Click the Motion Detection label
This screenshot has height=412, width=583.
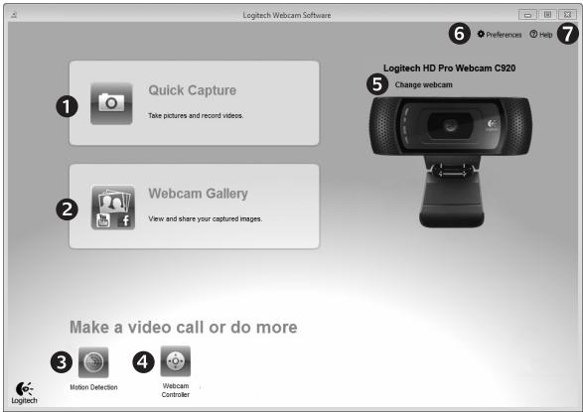coord(93,387)
